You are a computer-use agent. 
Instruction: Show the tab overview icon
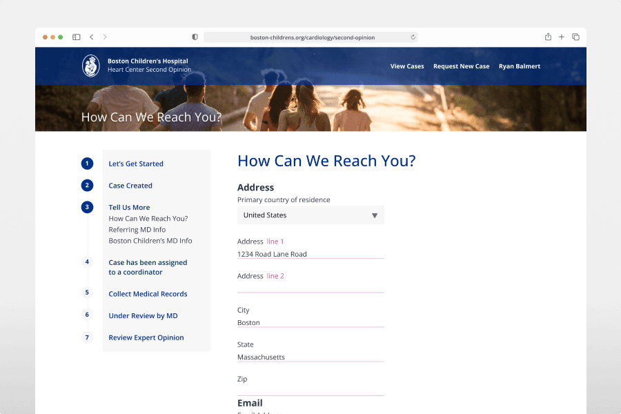[576, 37]
